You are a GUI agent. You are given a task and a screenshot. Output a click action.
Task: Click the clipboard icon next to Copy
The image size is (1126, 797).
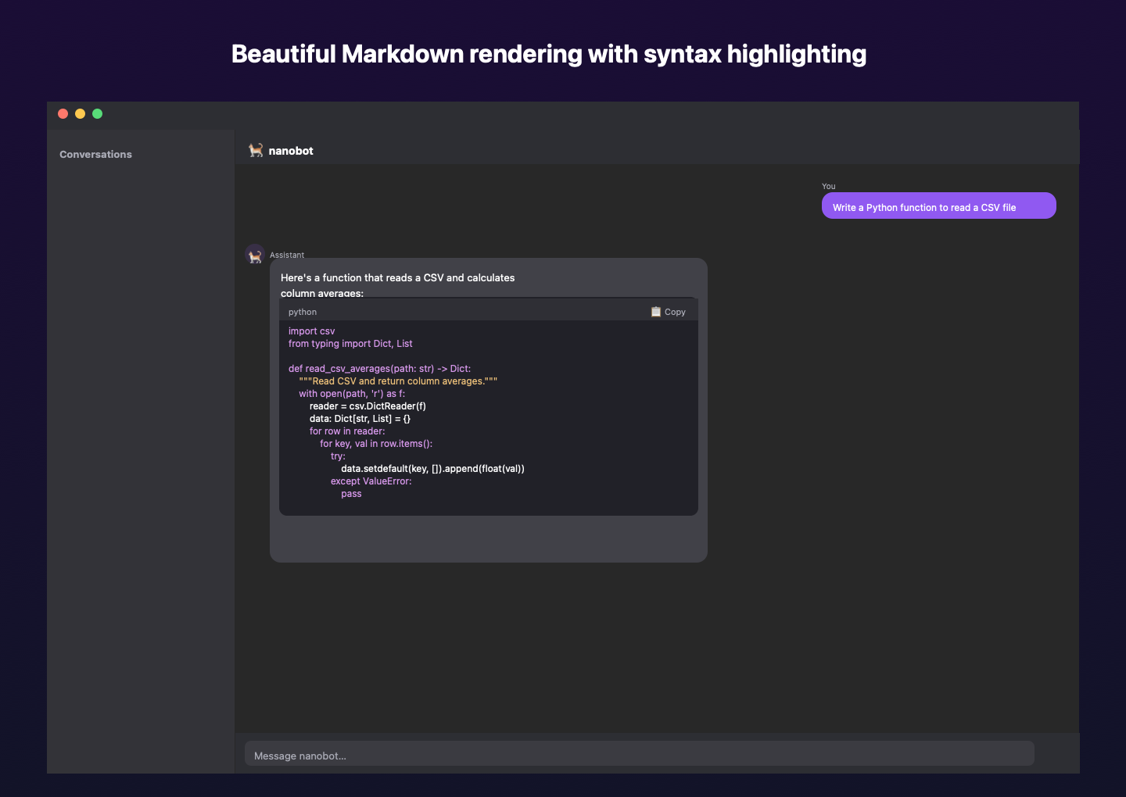pyautogui.click(x=656, y=311)
